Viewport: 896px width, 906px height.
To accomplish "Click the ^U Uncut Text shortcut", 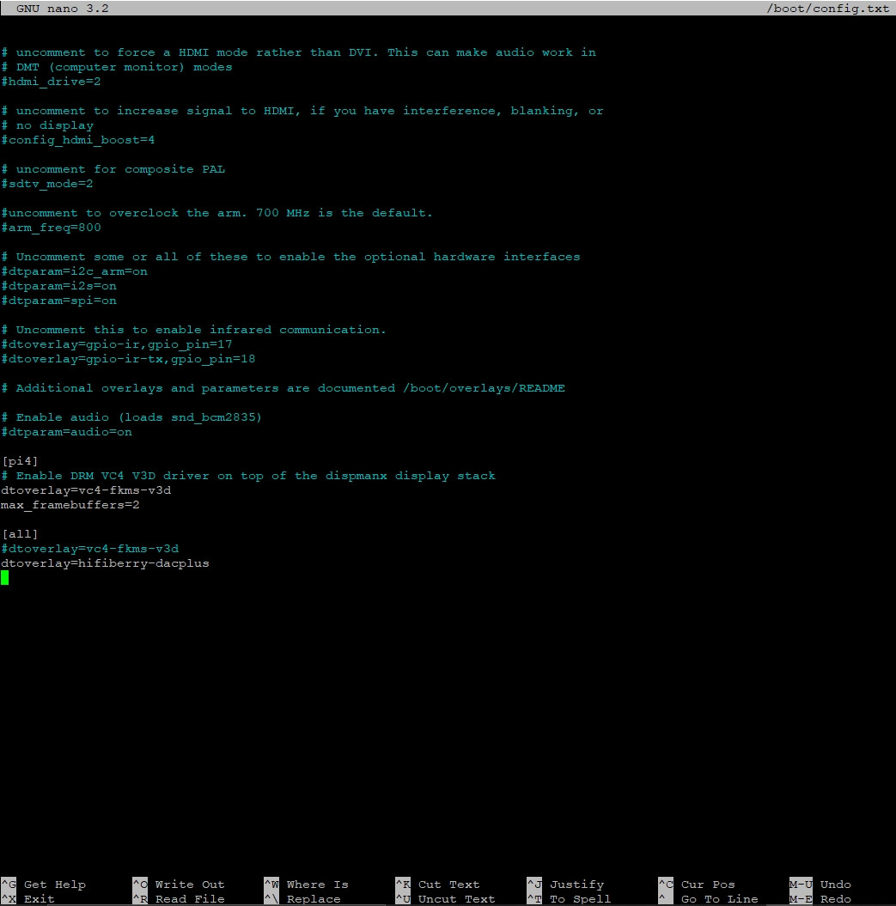I will point(445,899).
